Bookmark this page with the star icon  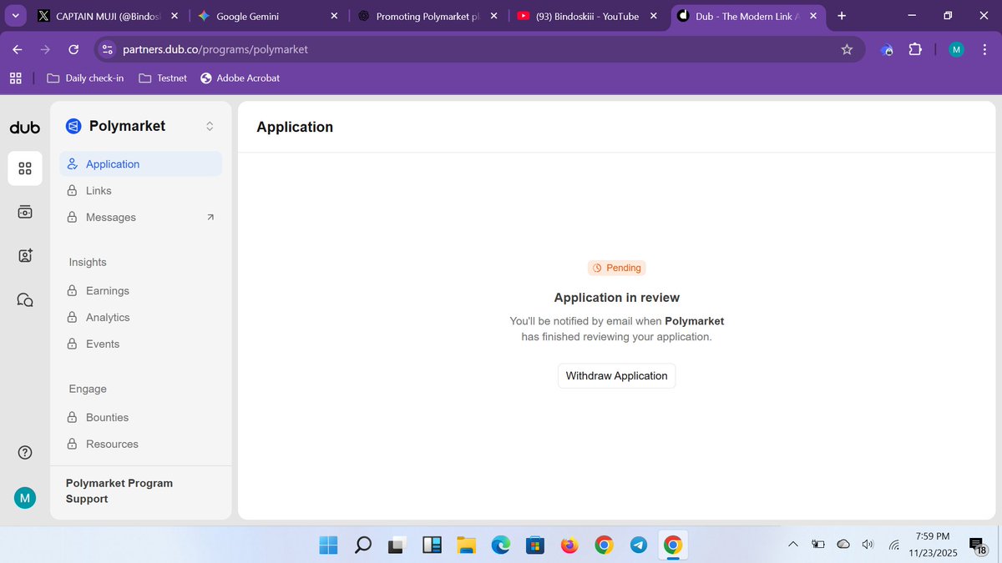click(x=847, y=49)
